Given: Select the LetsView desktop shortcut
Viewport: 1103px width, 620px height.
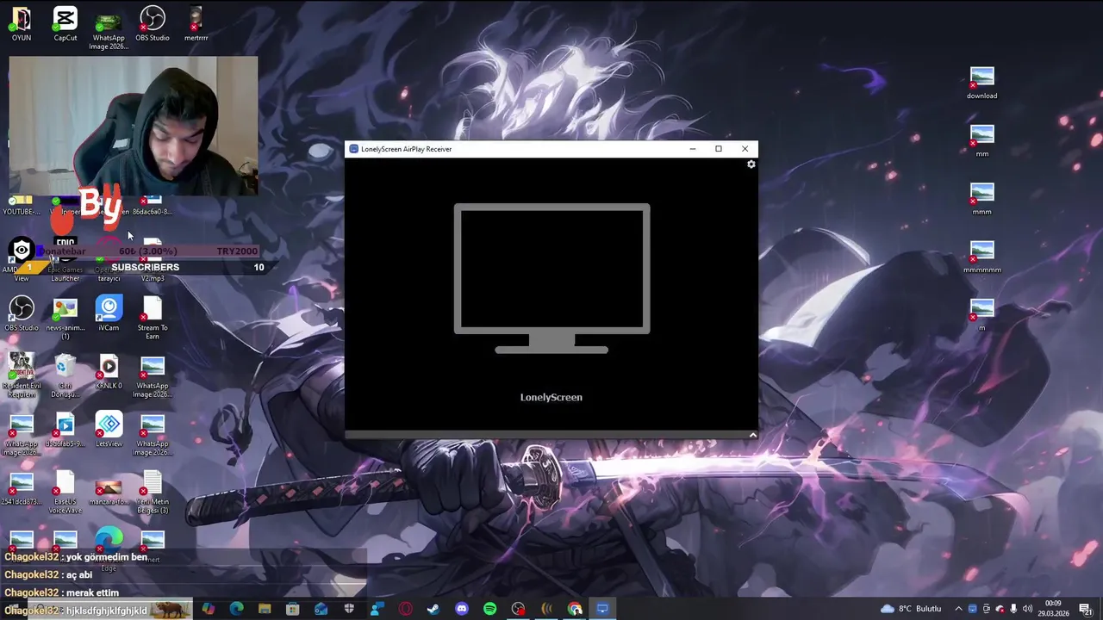Looking at the screenshot, I should 109,431.
